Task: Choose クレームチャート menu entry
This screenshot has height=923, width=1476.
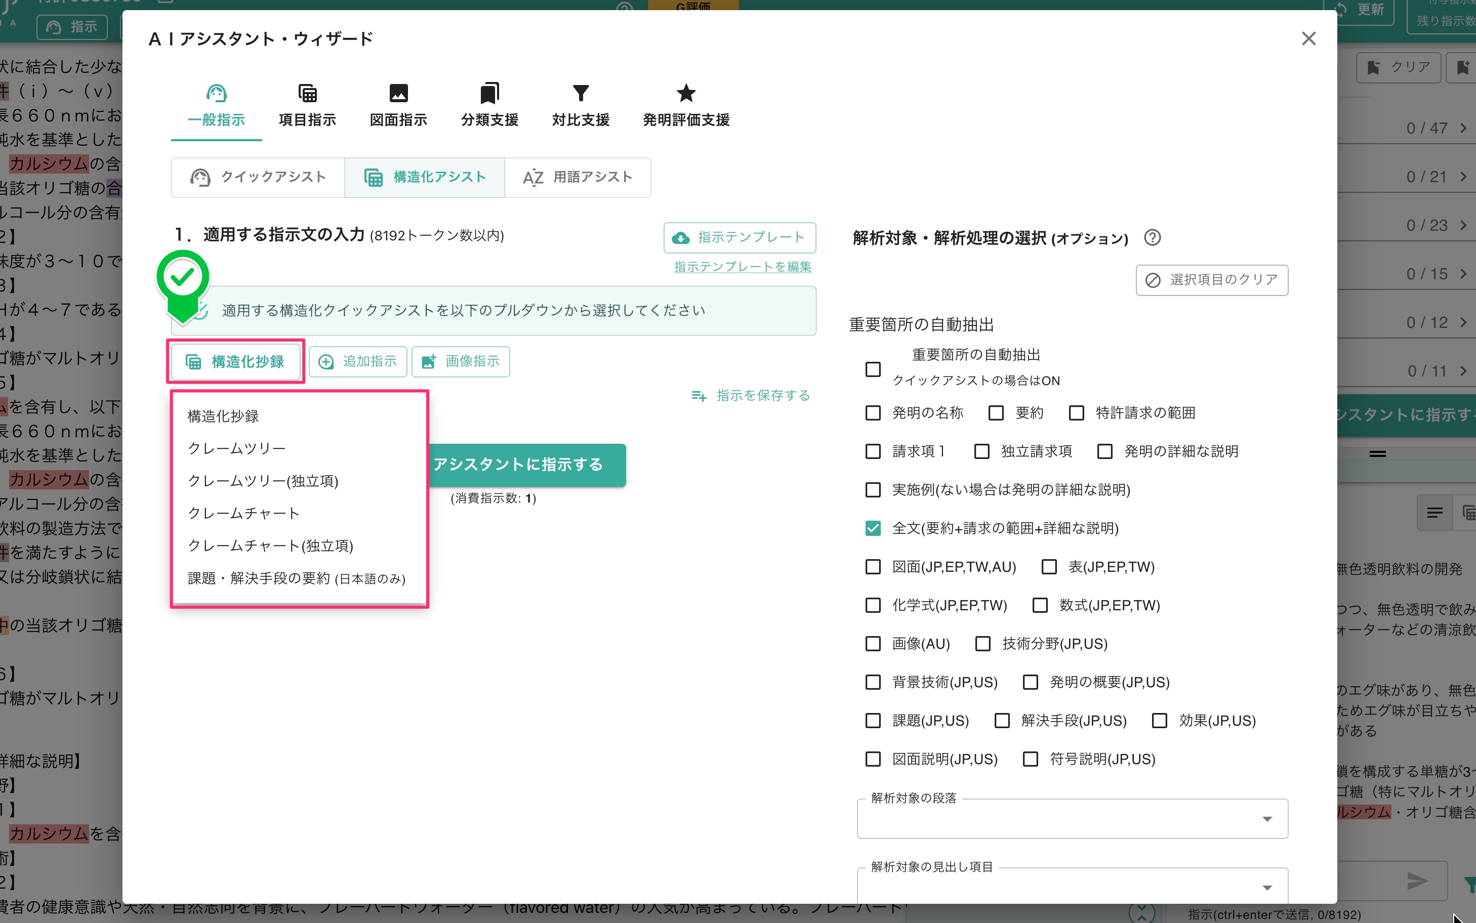Action: coord(299,514)
